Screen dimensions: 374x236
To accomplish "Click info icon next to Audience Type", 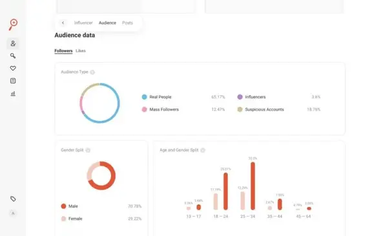I will pos(92,72).
